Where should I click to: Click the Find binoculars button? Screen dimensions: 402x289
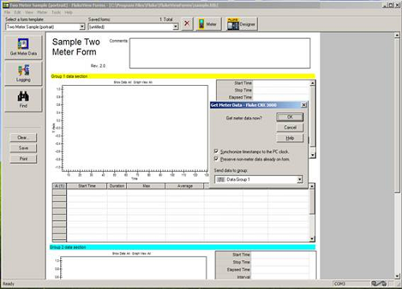point(23,100)
